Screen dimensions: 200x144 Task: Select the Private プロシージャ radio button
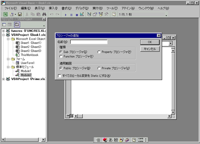point(99,68)
